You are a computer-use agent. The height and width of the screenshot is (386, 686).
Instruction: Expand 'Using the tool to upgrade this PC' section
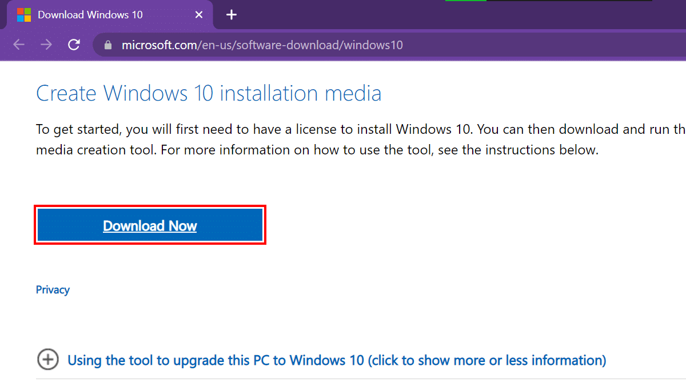[336, 360]
